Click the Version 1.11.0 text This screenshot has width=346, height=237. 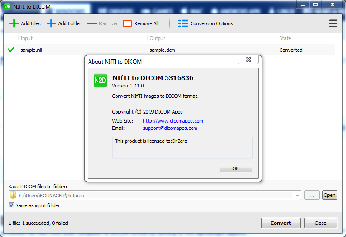click(128, 86)
